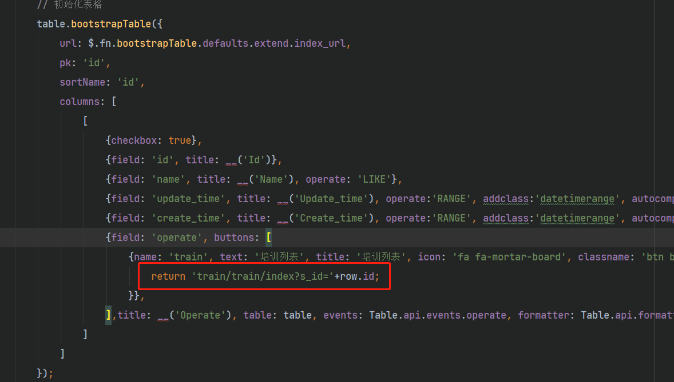Click the 'train/train/index?s_id=' URL string
Image resolution: width=674 pixels, height=382 pixels.
click(x=263, y=276)
